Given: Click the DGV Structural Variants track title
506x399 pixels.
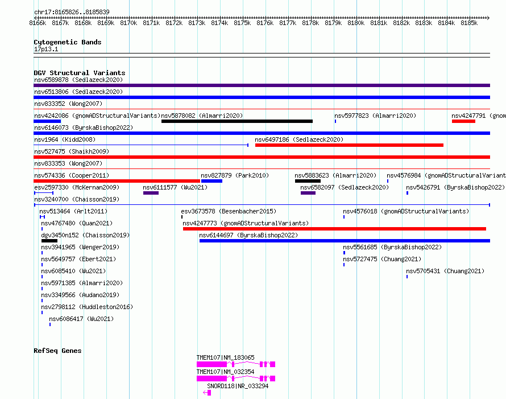Looking at the screenshot, I should point(80,73).
